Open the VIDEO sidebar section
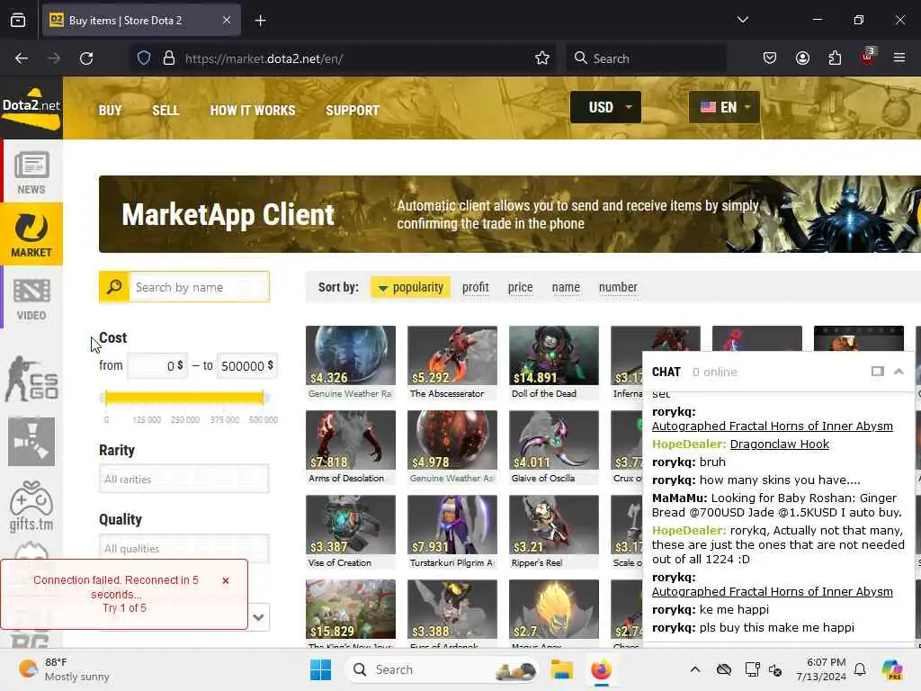This screenshot has width=921, height=691. click(x=31, y=298)
